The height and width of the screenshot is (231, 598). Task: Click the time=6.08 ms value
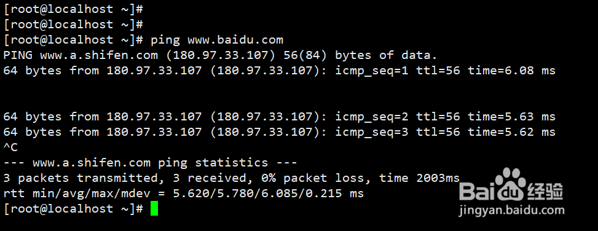click(511, 71)
